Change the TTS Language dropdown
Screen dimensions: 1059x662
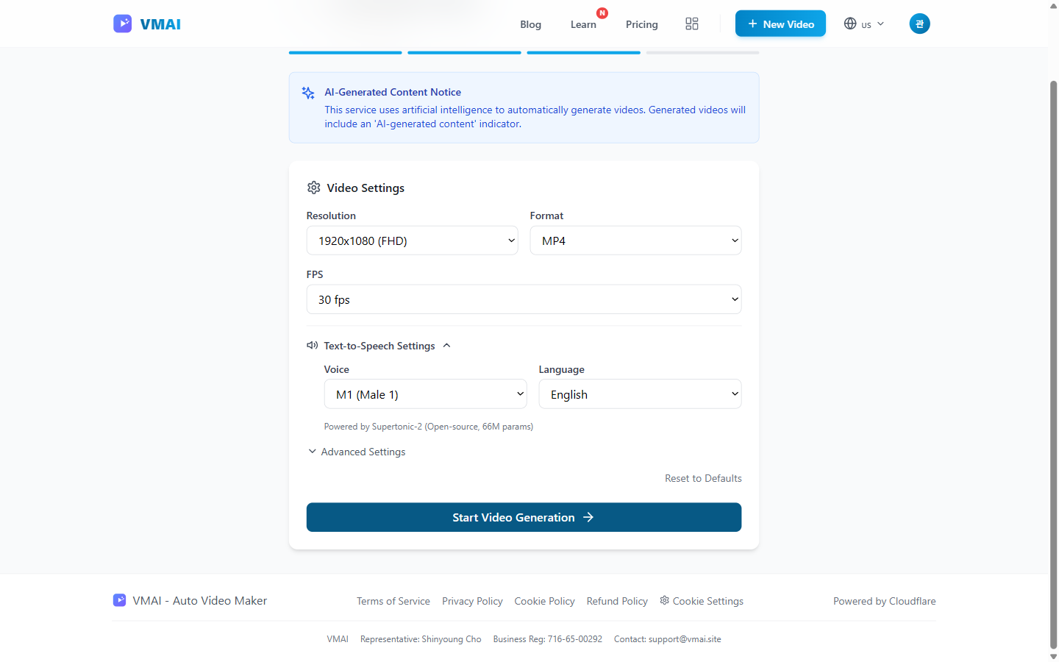click(640, 394)
